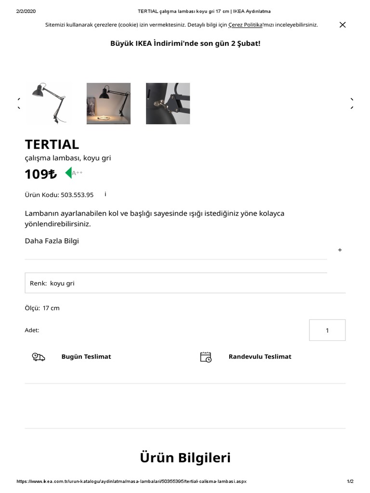Click Daha Fazla Bilgi link
Image resolution: width=370 pixels, height=493 pixels.
click(52, 241)
